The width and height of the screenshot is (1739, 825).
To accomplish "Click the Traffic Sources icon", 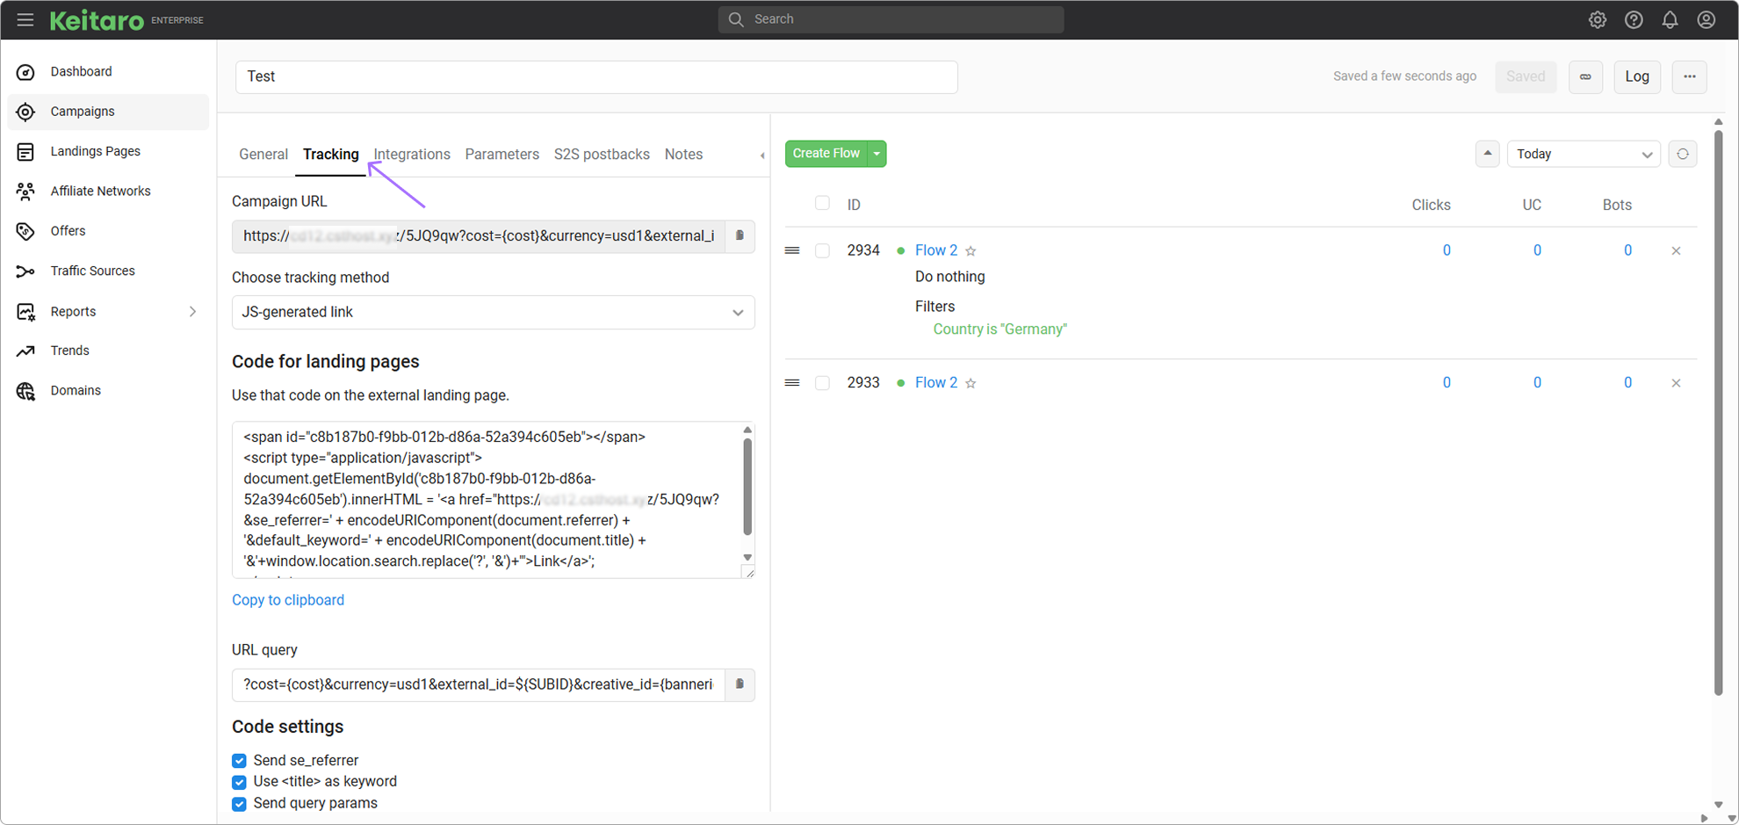I will click(x=25, y=271).
